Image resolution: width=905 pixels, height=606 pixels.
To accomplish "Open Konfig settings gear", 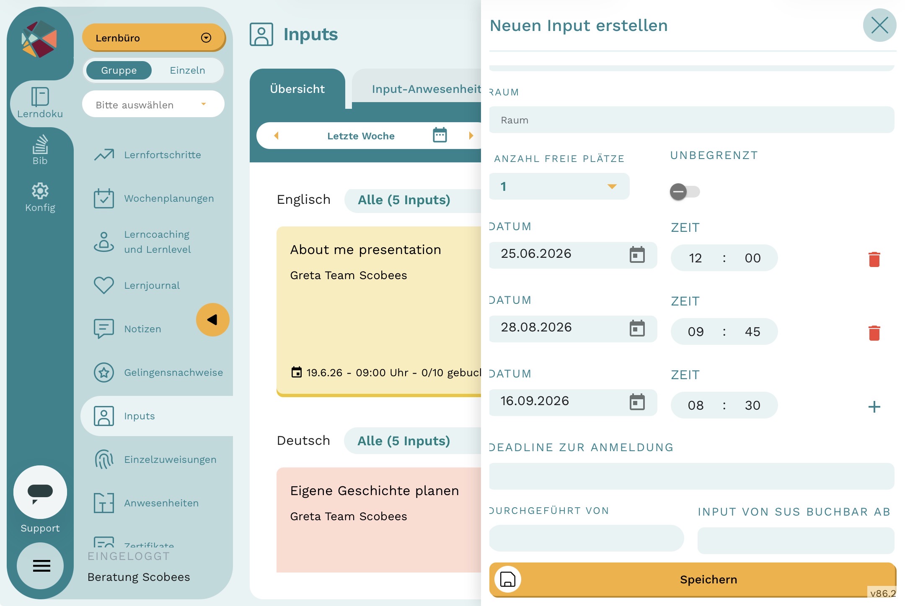I will coord(40,198).
